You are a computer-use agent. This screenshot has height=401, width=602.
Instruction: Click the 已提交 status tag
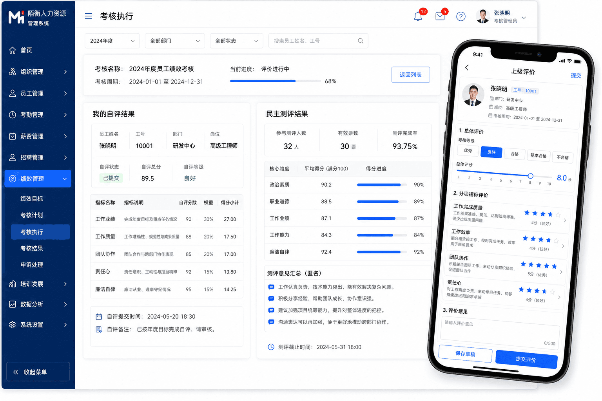coord(111,178)
